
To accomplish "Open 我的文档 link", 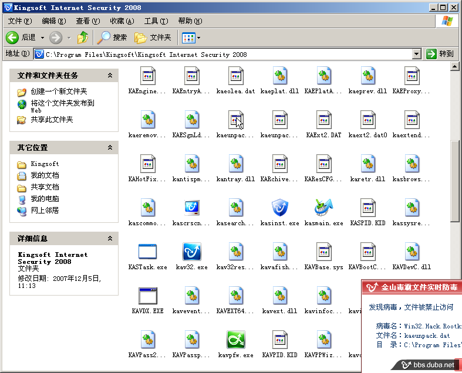I will point(45,175).
